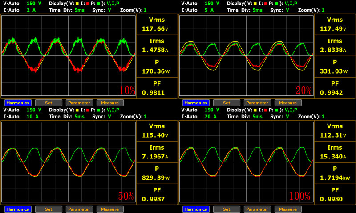Click Set in the 10 A range panel
The height and width of the screenshot is (213, 356).
coord(49,209)
